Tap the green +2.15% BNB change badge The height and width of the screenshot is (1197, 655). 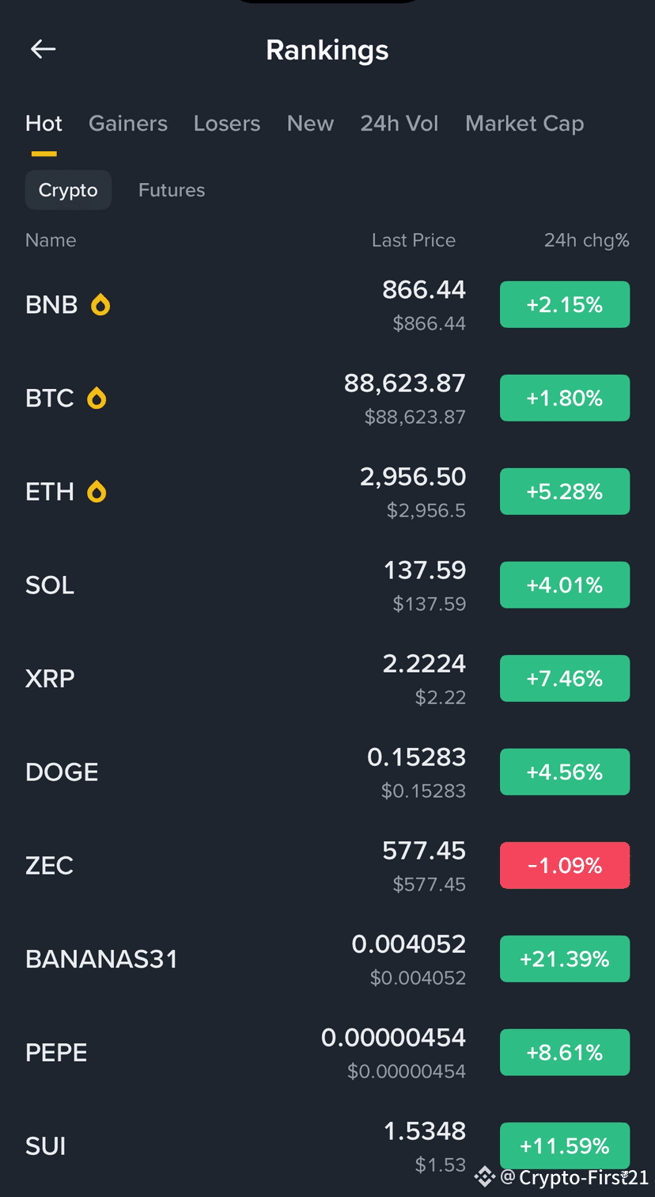point(565,305)
